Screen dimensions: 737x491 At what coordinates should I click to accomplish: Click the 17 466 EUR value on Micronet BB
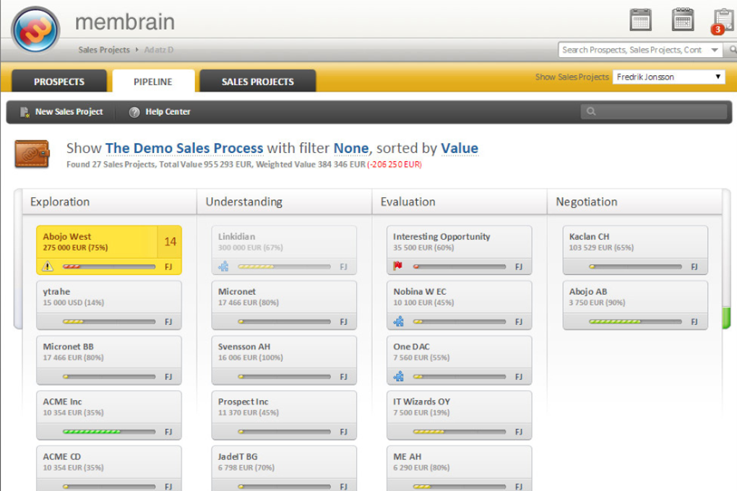coord(73,357)
